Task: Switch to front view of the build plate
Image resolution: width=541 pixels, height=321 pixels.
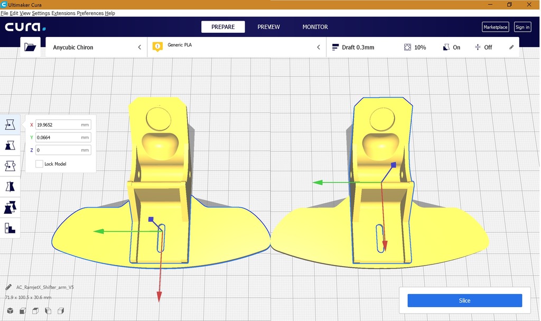Action: click(22, 311)
